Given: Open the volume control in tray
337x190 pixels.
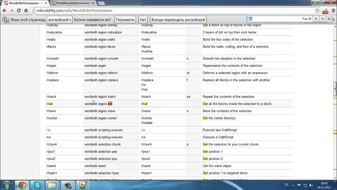Looking at the screenshot, I should click(x=311, y=185).
